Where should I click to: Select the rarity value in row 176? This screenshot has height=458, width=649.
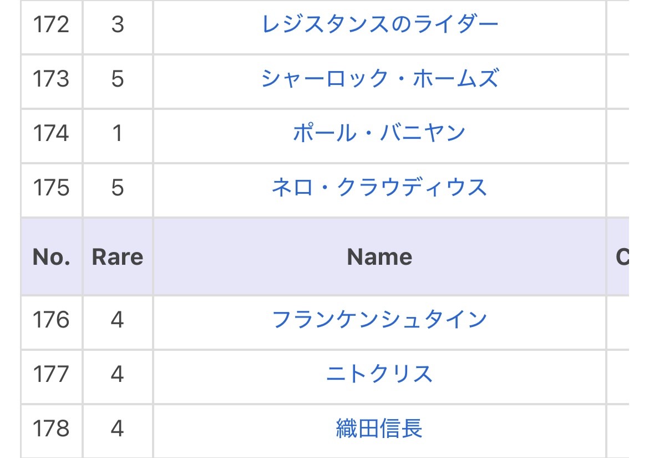coord(118,320)
